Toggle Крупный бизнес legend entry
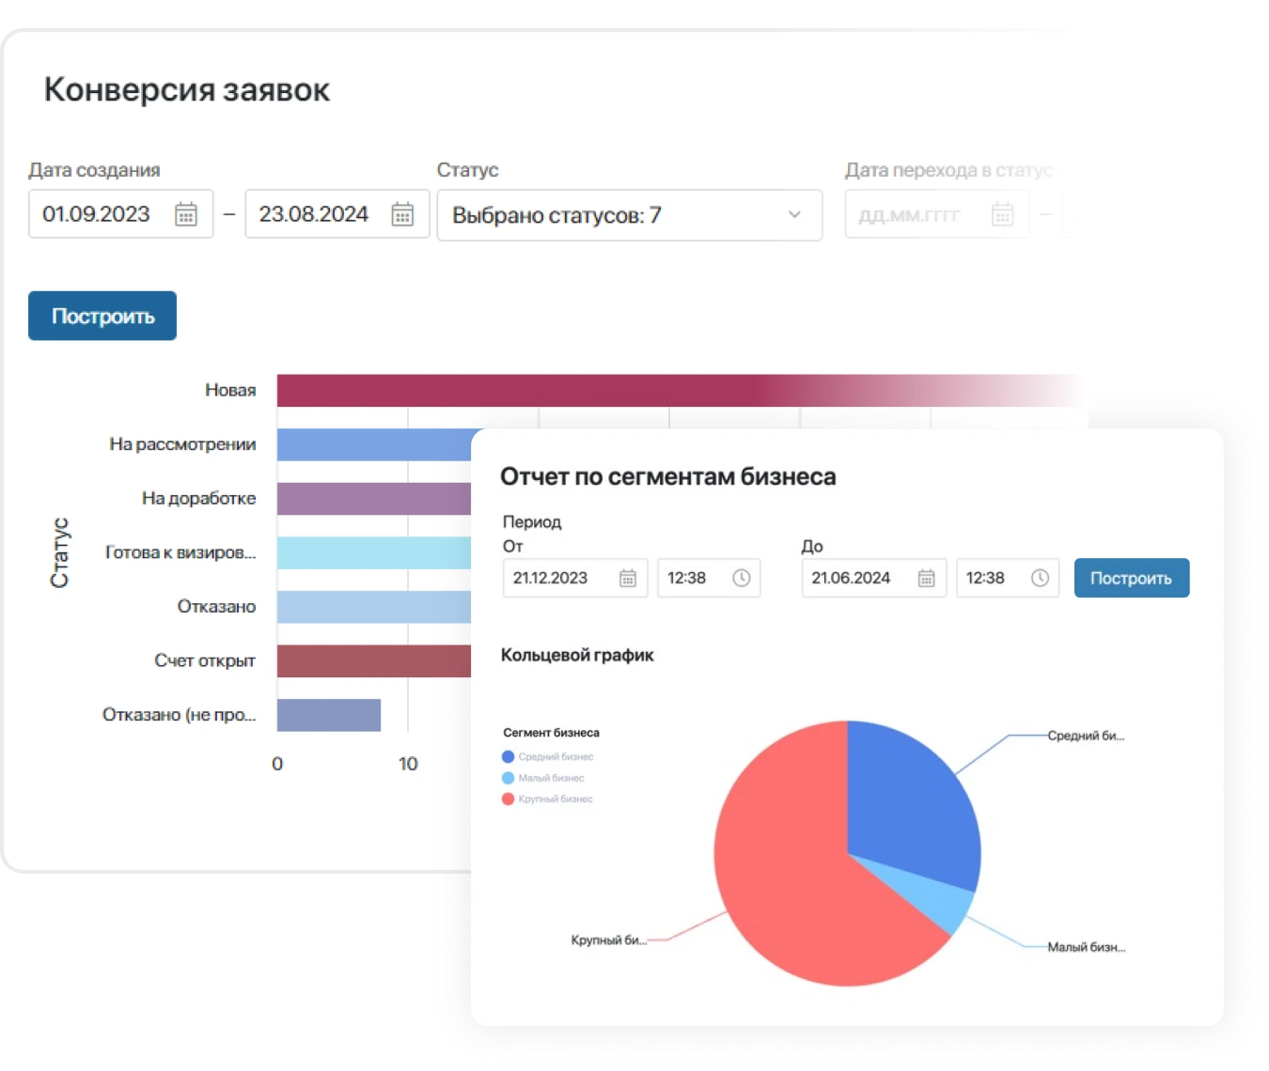 click(x=555, y=799)
